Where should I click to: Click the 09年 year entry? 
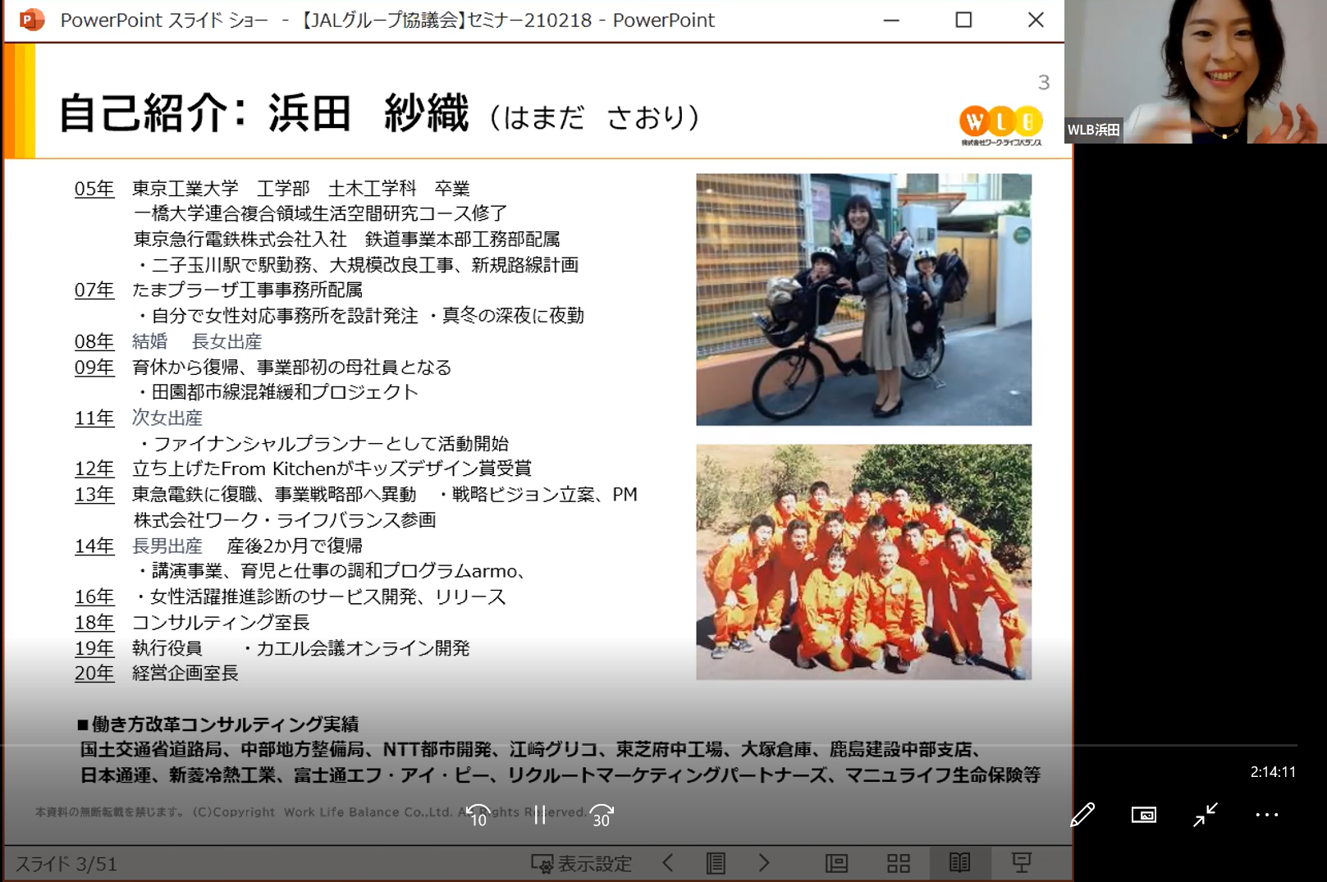click(94, 367)
